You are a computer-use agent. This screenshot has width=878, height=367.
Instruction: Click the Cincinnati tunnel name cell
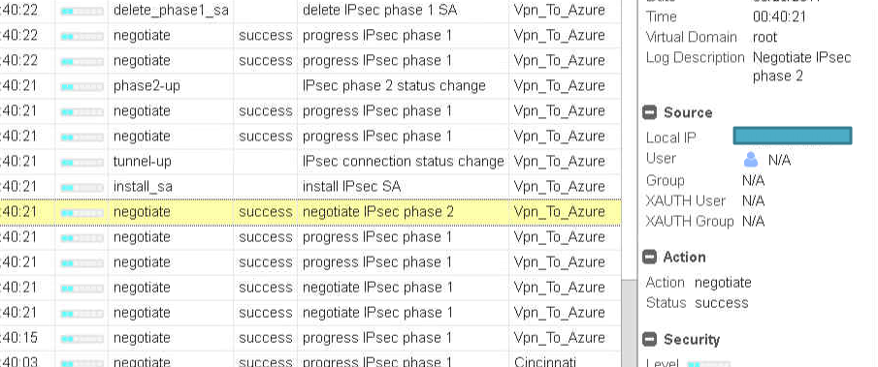coord(544,361)
